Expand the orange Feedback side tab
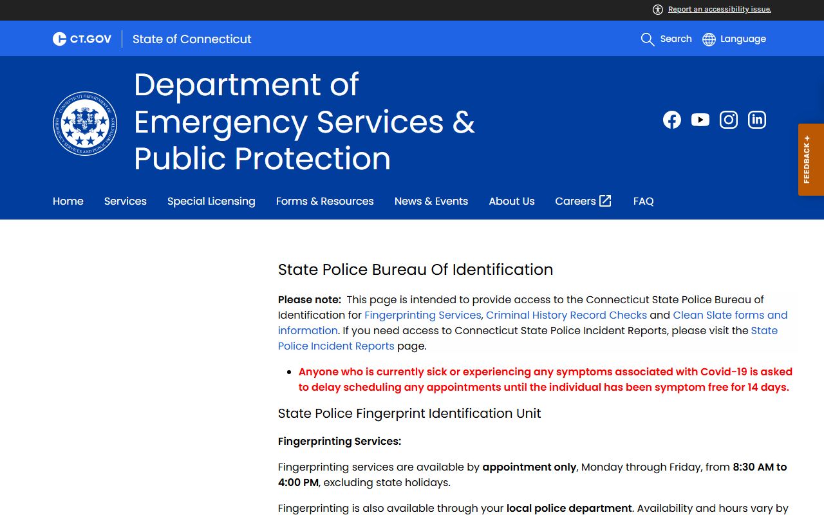824x515 pixels. (810, 160)
